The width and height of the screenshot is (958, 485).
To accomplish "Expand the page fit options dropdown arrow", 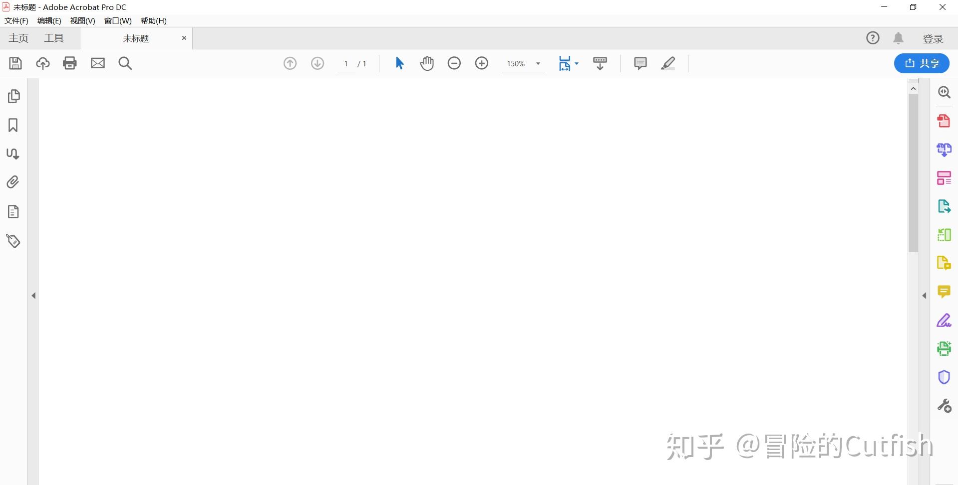I will 577,63.
